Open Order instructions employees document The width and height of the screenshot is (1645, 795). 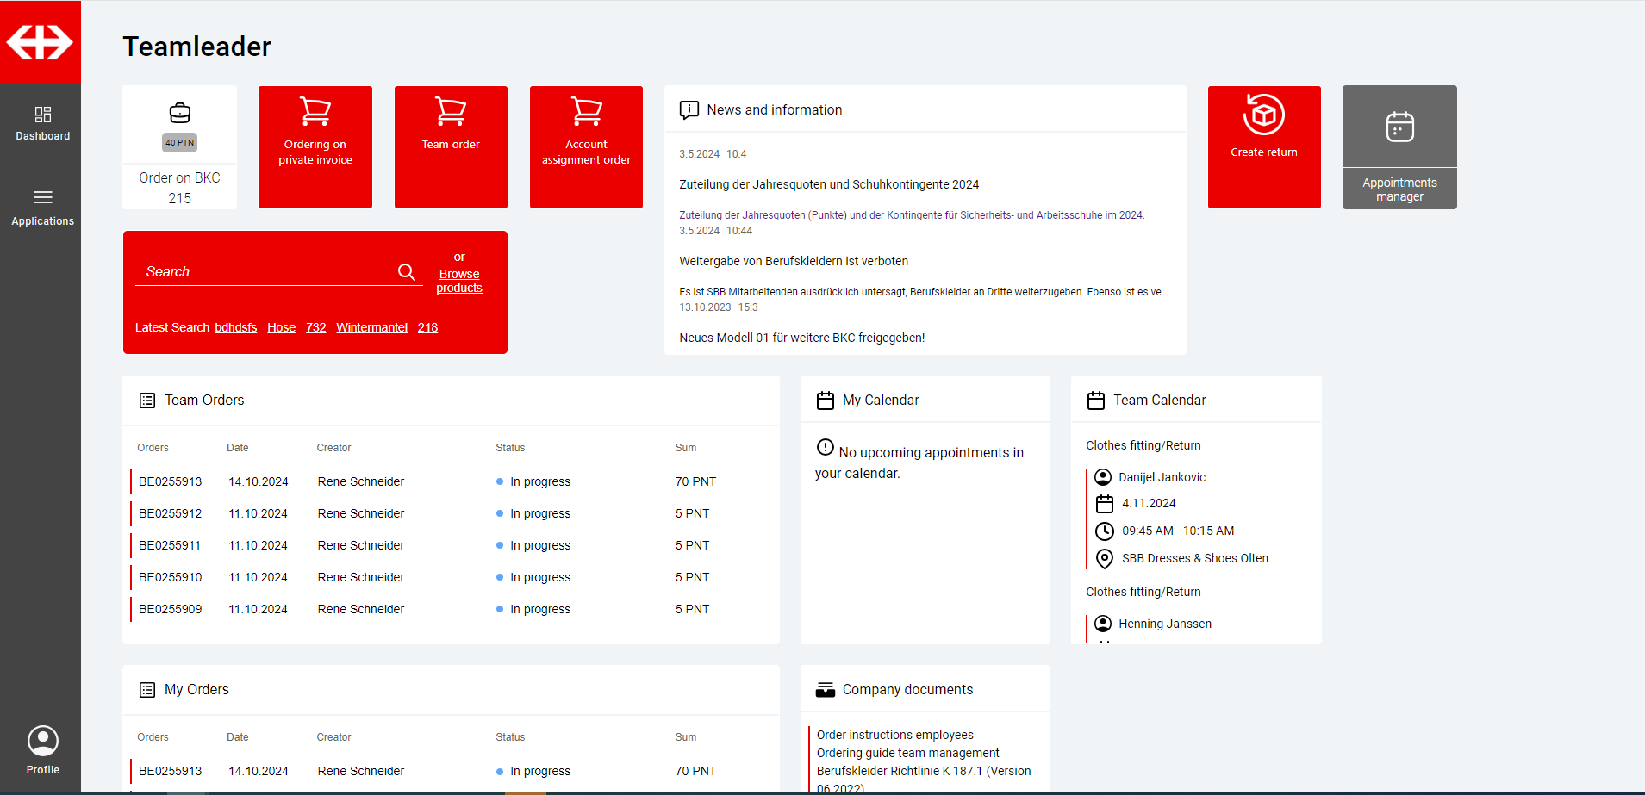coord(894,735)
